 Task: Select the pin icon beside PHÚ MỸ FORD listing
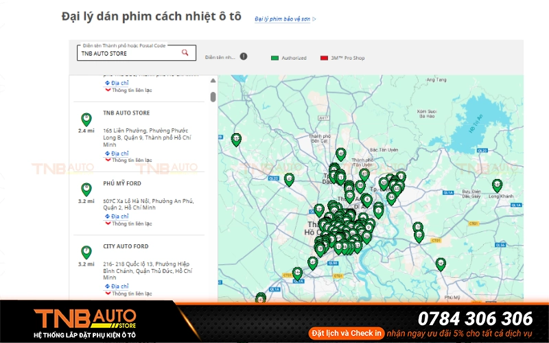coord(86,189)
